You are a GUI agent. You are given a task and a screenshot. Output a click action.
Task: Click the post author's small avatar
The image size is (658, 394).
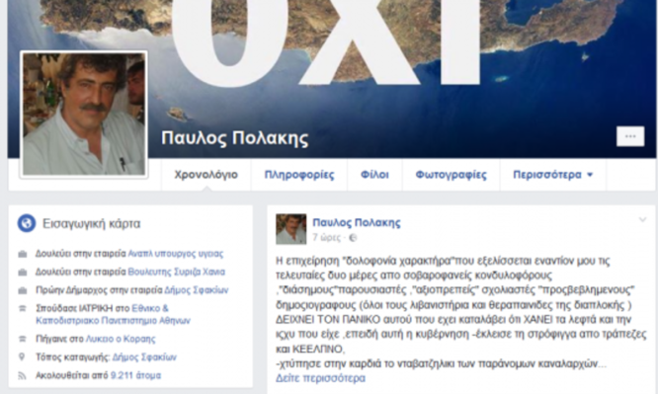(290, 229)
